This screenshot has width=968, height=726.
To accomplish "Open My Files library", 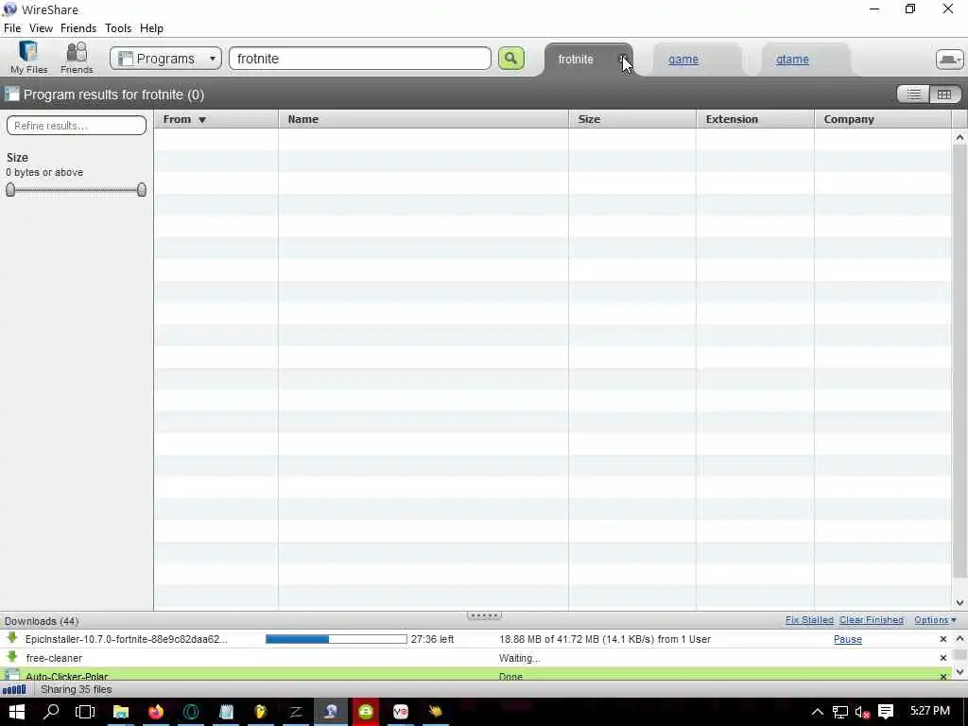I will tap(28, 58).
